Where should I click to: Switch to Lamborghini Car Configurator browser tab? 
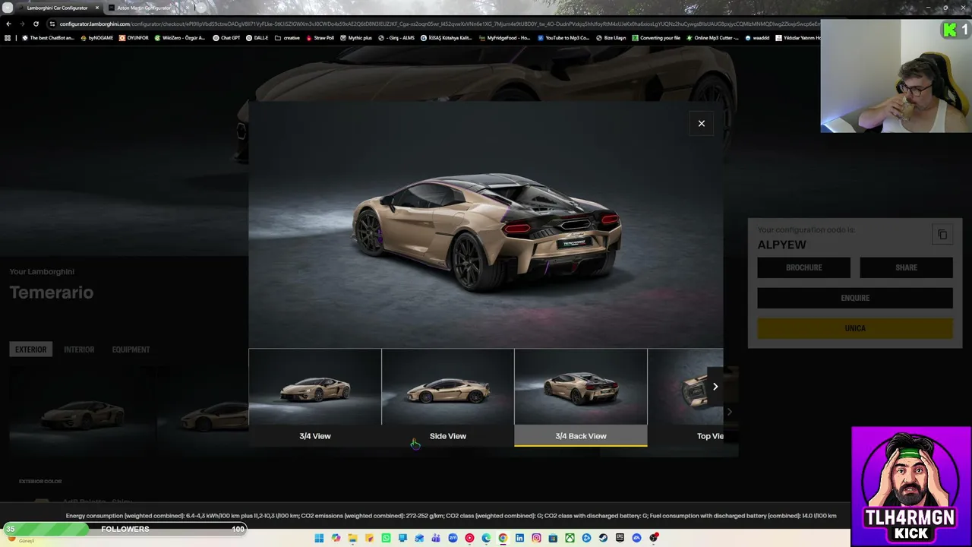[x=57, y=8]
